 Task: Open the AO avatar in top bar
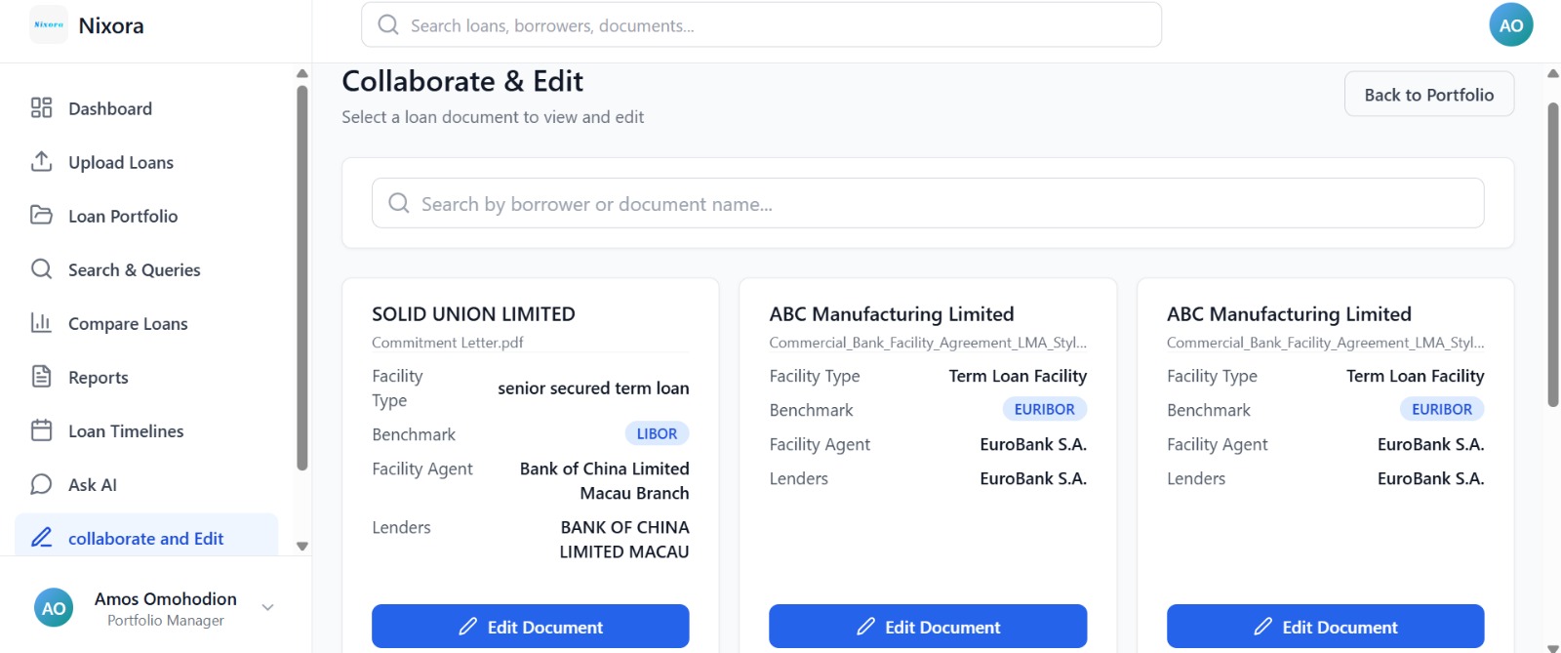(x=1510, y=25)
